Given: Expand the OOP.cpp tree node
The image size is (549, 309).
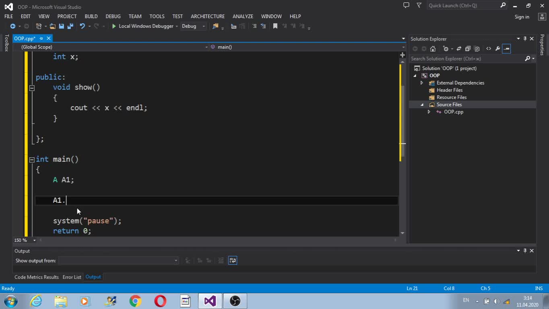Looking at the screenshot, I should click(x=429, y=112).
